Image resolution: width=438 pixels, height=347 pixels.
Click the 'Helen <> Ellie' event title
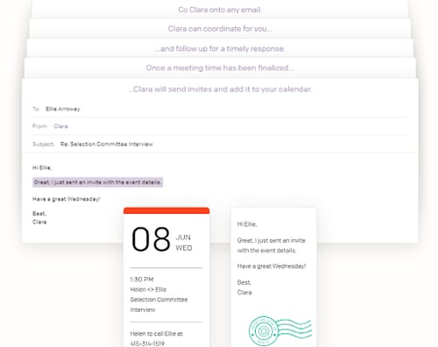[x=148, y=289]
